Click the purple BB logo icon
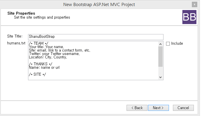This screenshot has width=201, height=116. click(189, 17)
